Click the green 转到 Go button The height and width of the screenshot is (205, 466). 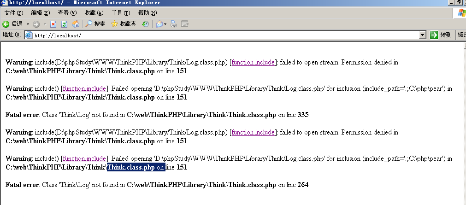441,35
